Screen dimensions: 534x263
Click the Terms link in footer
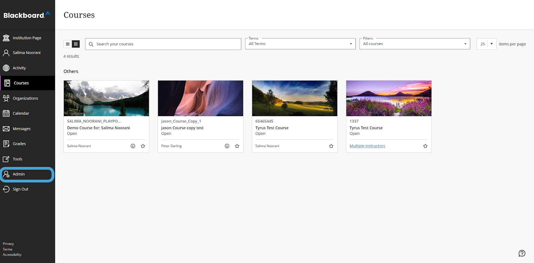pyautogui.click(x=8, y=249)
